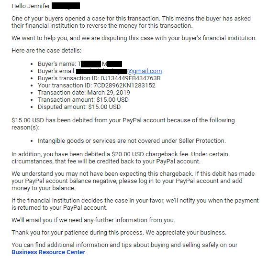Click the 'Thank you for your patience' sentence

119,233
